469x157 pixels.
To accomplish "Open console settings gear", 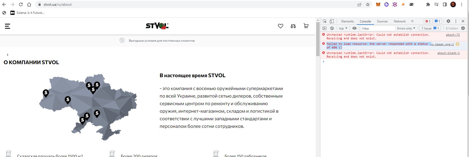I will pyautogui.click(x=463, y=28).
